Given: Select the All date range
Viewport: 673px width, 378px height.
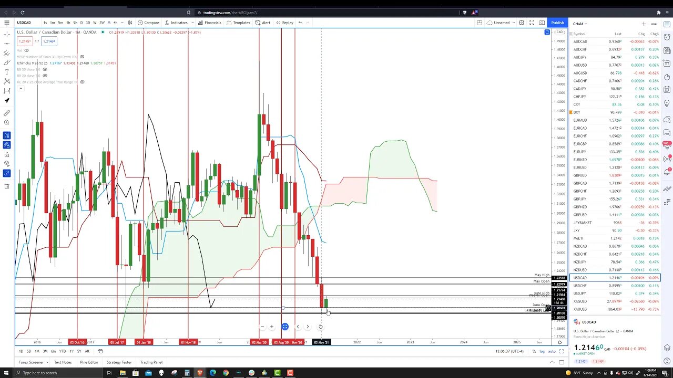Looking at the screenshot, I should pos(87,351).
